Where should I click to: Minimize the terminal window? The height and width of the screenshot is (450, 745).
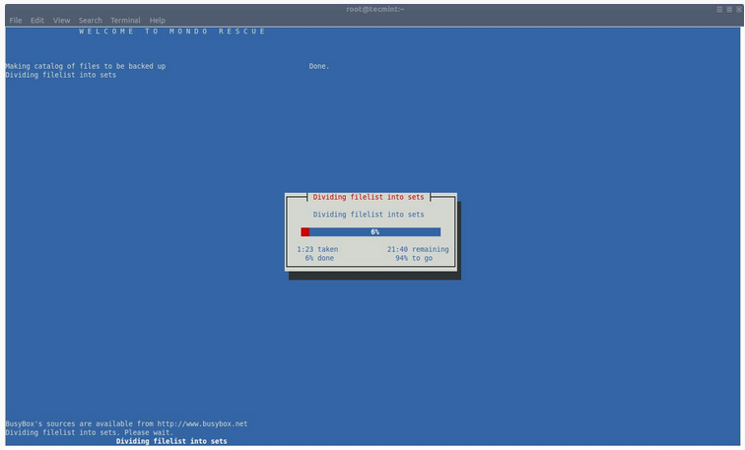coord(719,9)
